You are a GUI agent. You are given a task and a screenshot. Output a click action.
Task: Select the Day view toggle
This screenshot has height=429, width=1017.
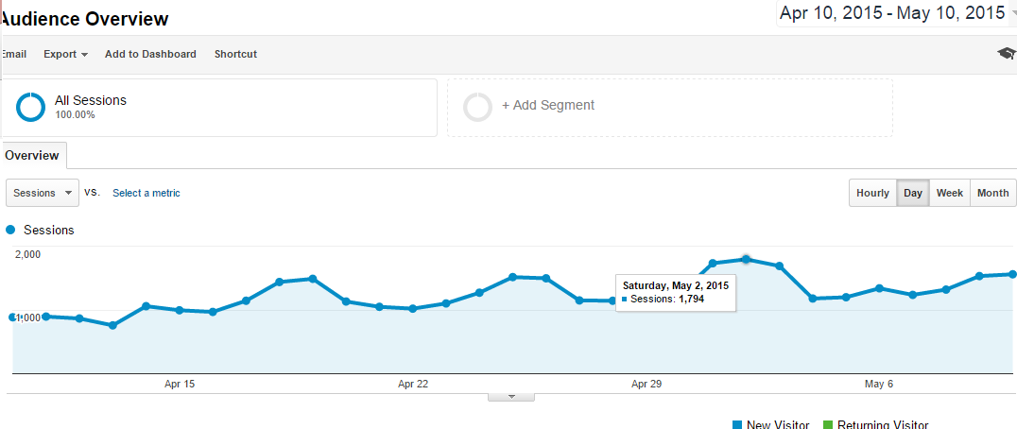[x=913, y=193]
